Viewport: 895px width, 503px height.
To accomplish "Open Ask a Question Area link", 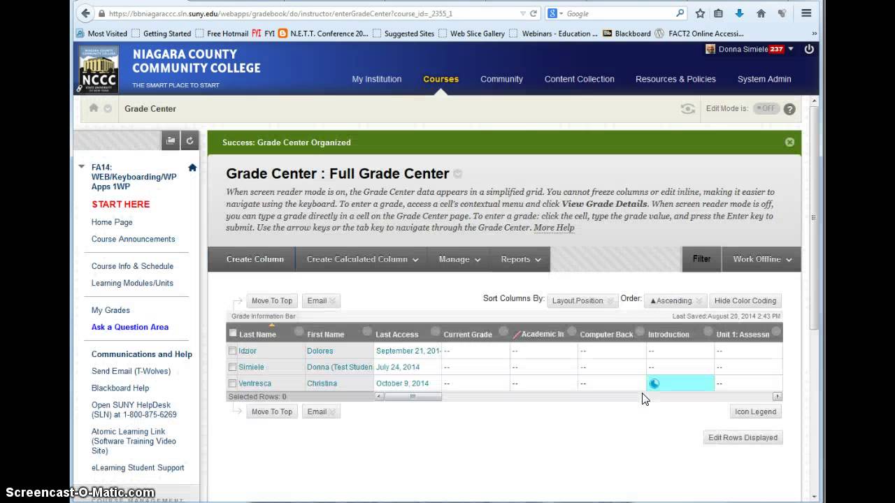I will pyautogui.click(x=130, y=327).
